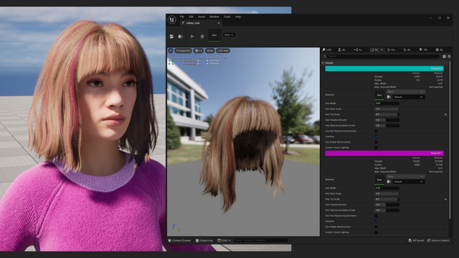Open the viewport Show menu

tap(210, 51)
